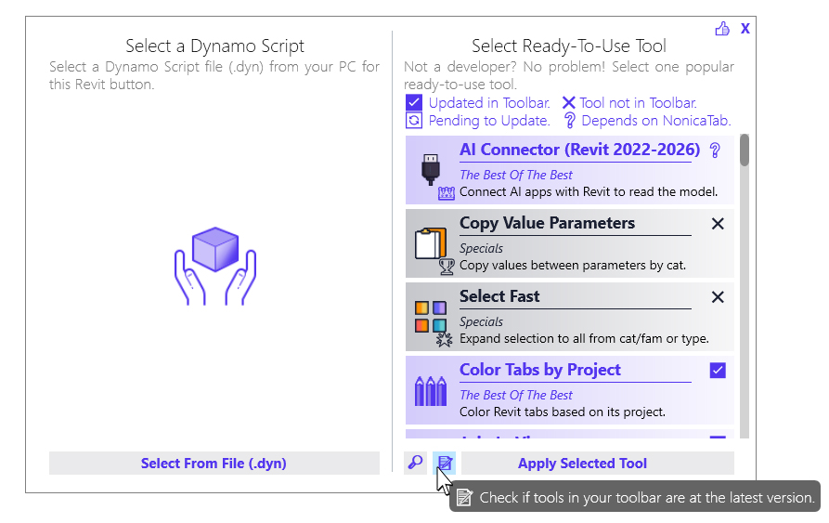Screen dimensions: 829x523
Task: Click the AI Connector plug icon
Action: (431, 169)
